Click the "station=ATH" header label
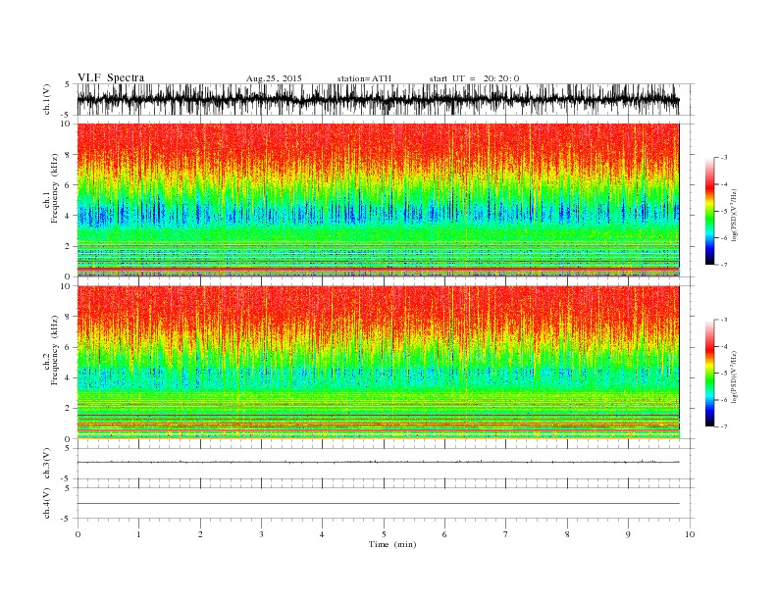 364,78
